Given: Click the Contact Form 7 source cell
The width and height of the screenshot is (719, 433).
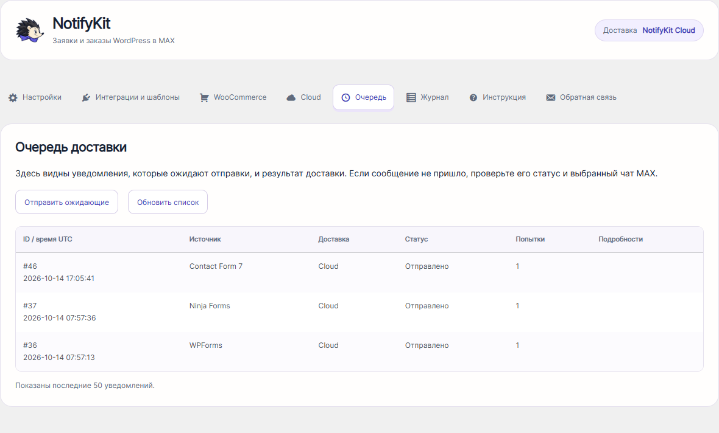Looking at the screenshot, I should pos(216,266).
